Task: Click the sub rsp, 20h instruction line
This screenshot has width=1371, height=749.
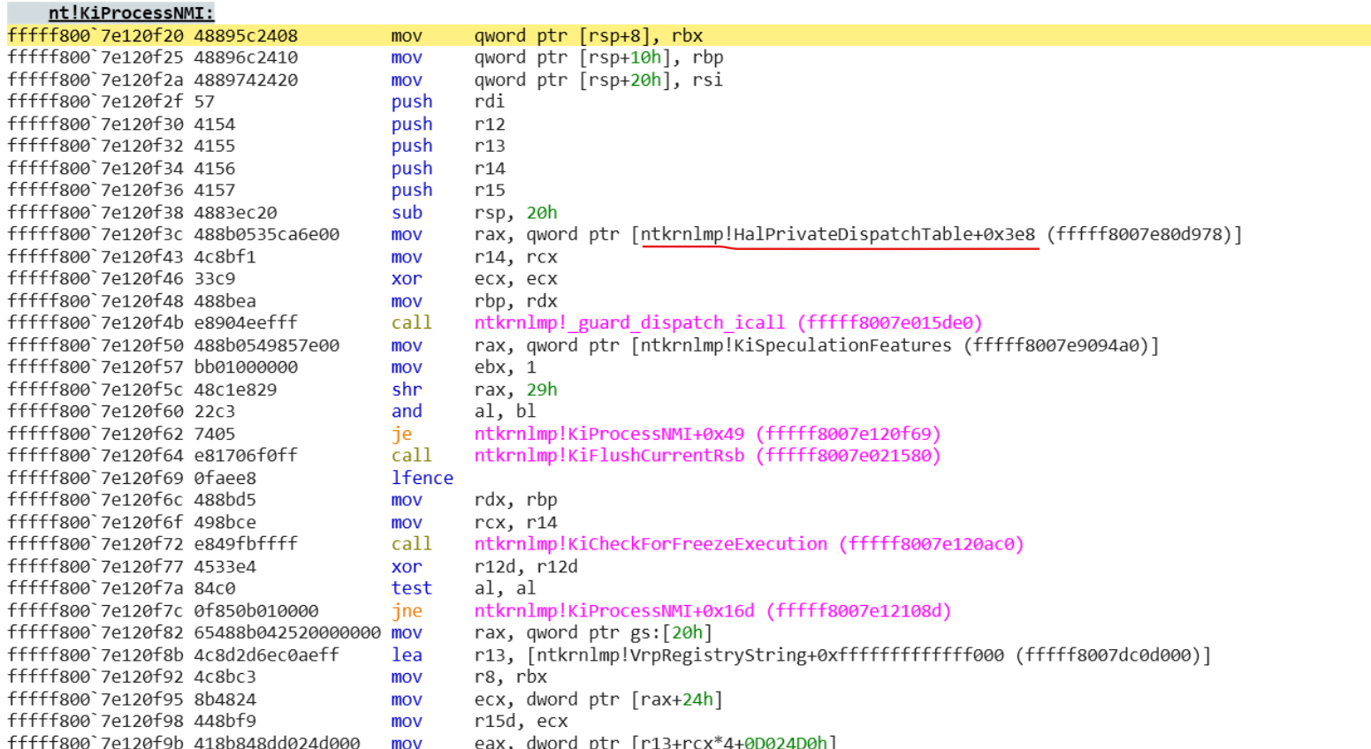Action: click(x=354, y=212)
